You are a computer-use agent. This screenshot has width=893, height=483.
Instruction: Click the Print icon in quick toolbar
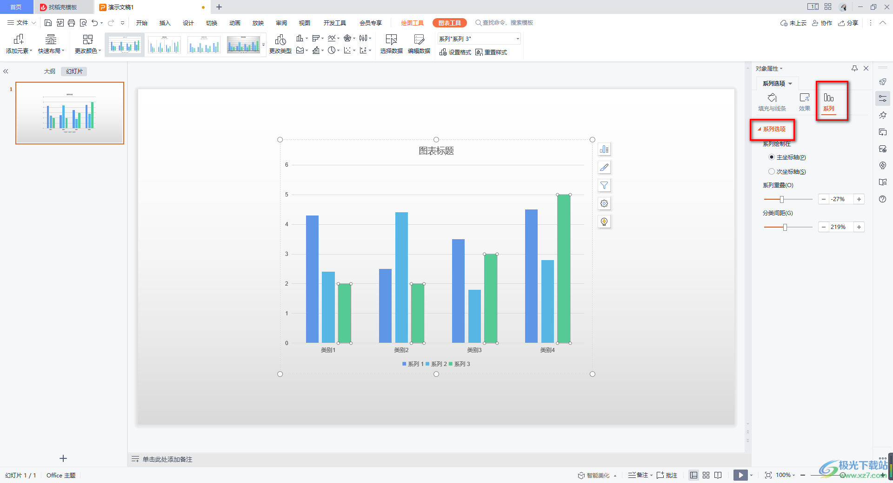coord(71,23)
